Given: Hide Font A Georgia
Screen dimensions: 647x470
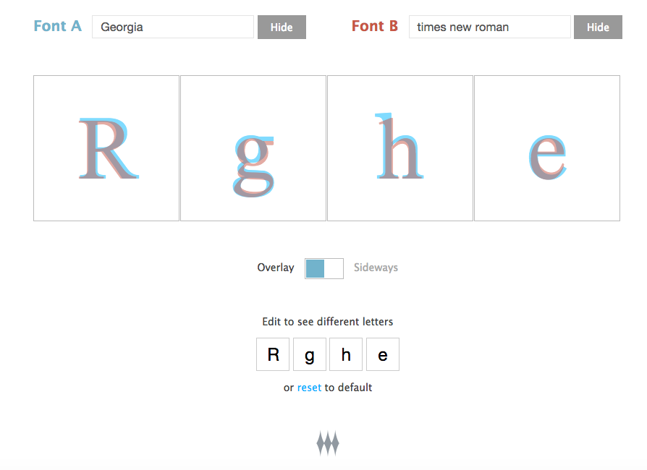Looking at the screenshot, I should 282,27.
